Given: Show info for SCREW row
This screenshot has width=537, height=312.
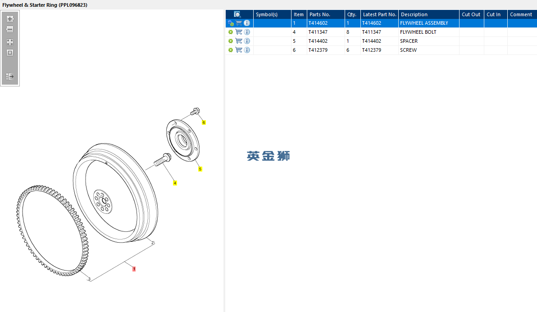Looking at the screenshot, I should 247,50.
